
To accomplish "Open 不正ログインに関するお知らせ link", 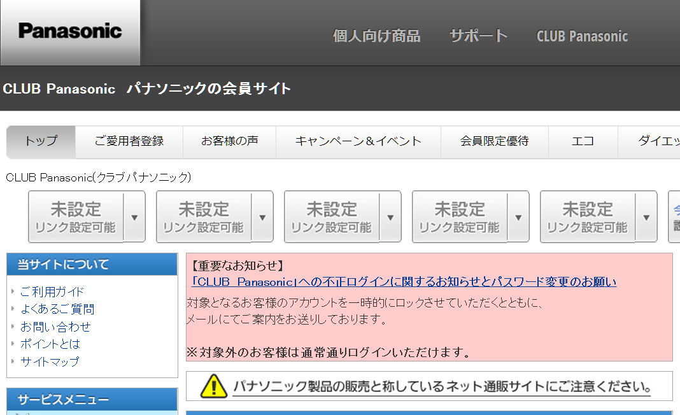I will point(404,282).
